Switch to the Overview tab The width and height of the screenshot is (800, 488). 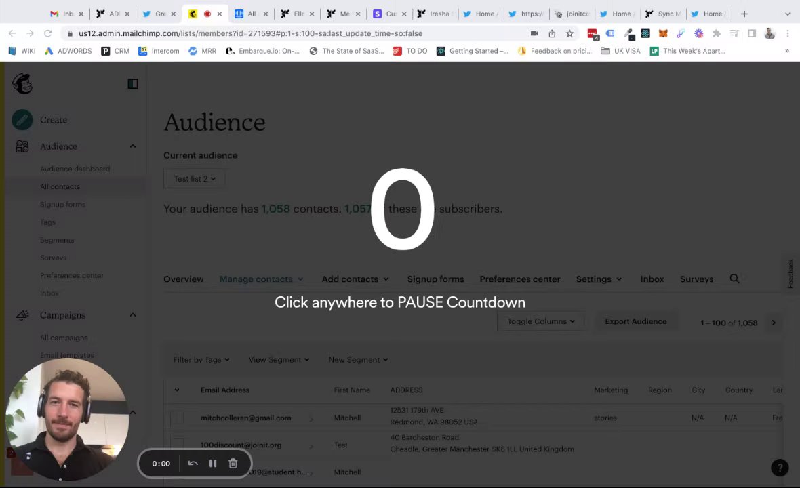tap(183, 279)
